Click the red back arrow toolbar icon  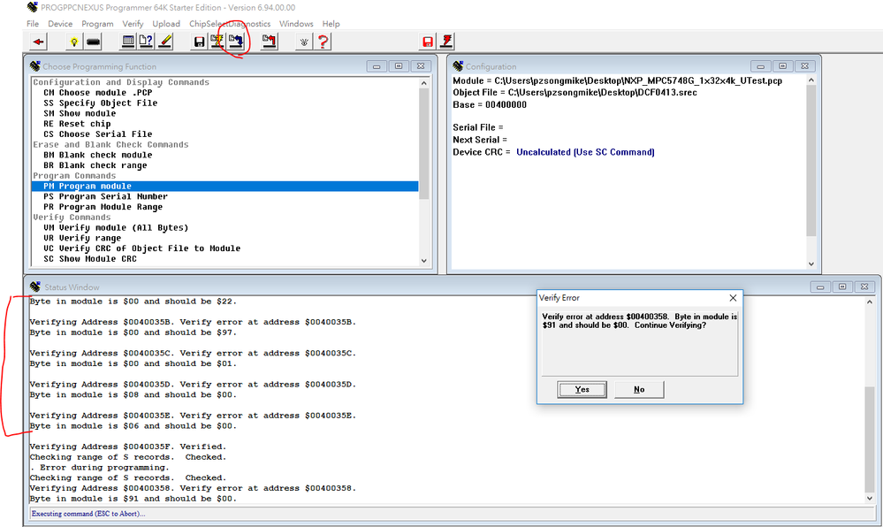click(x=38, y=42)
